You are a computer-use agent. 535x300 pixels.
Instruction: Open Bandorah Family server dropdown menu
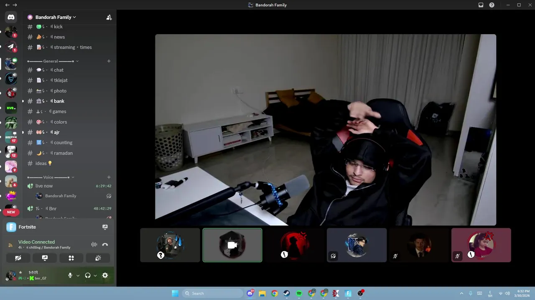(52, 17)
